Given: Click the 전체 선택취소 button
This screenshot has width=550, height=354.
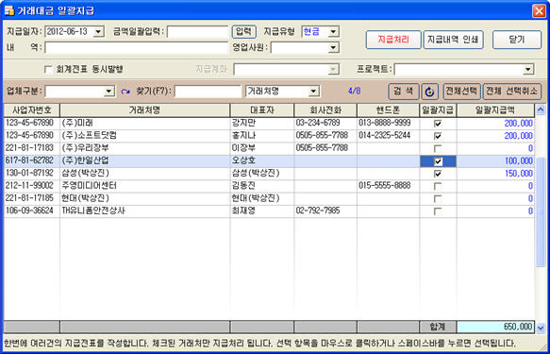Looking at the screenshot, I should pos(511,92).
